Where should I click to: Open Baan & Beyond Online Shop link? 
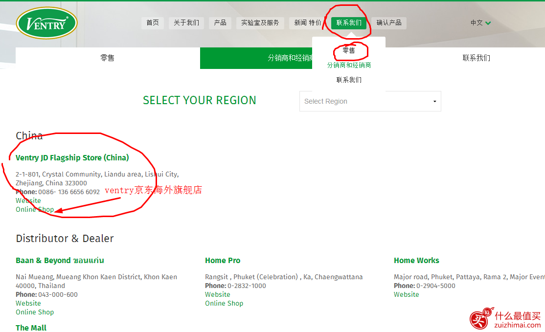coord(35,312)
